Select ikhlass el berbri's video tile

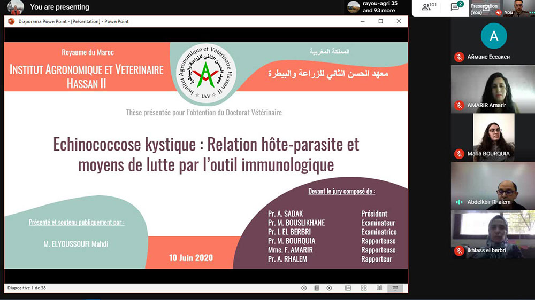[x=493, y=234]
